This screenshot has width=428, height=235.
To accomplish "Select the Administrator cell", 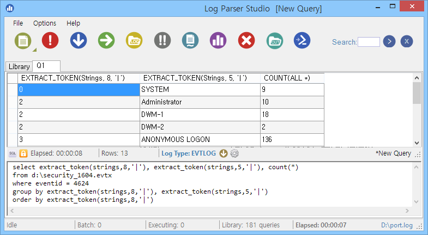I will (200, 102).
